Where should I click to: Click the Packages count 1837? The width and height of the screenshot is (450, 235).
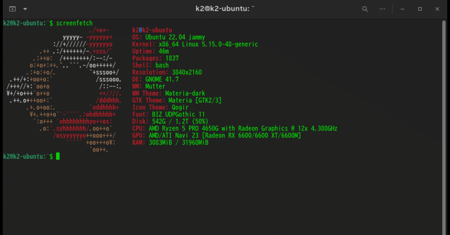click(x=172, y=58)
